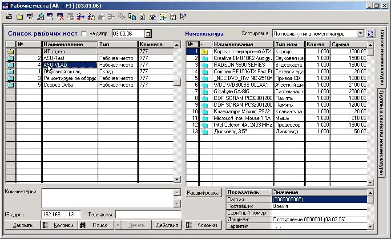Viewport: 391px width, 239px height.
Task: Open help with question mark page icon
Action: tap(173, 17)
